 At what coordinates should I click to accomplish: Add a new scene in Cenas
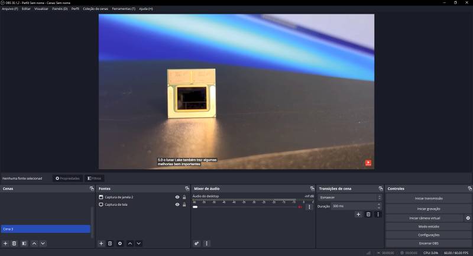pyautogui.click(x=5, y=244)
